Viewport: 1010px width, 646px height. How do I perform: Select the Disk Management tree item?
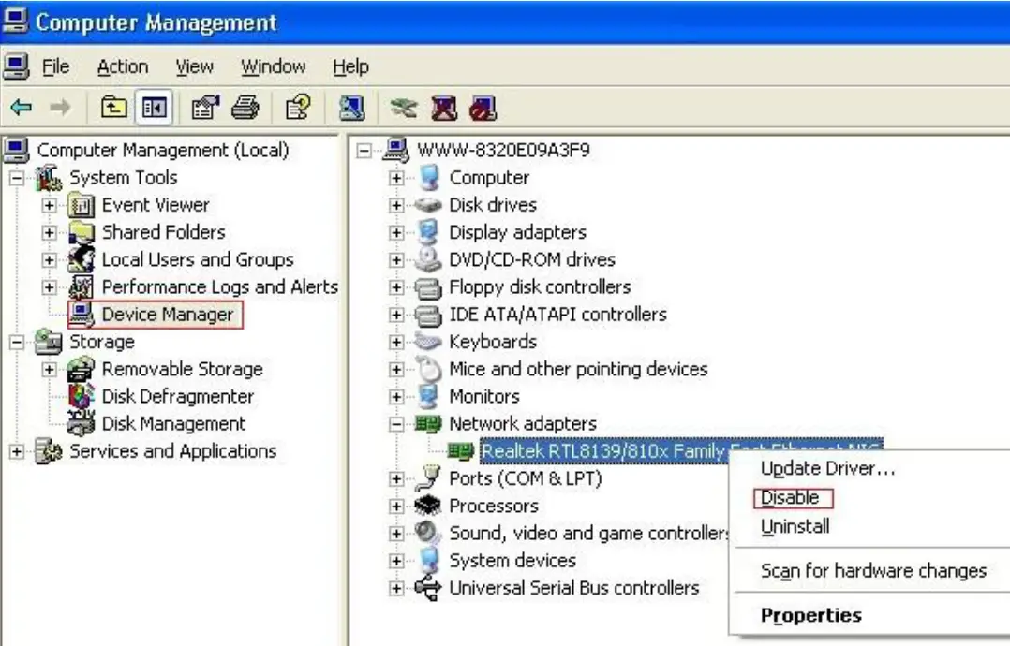pyautogui.click(x=173, y=424)
